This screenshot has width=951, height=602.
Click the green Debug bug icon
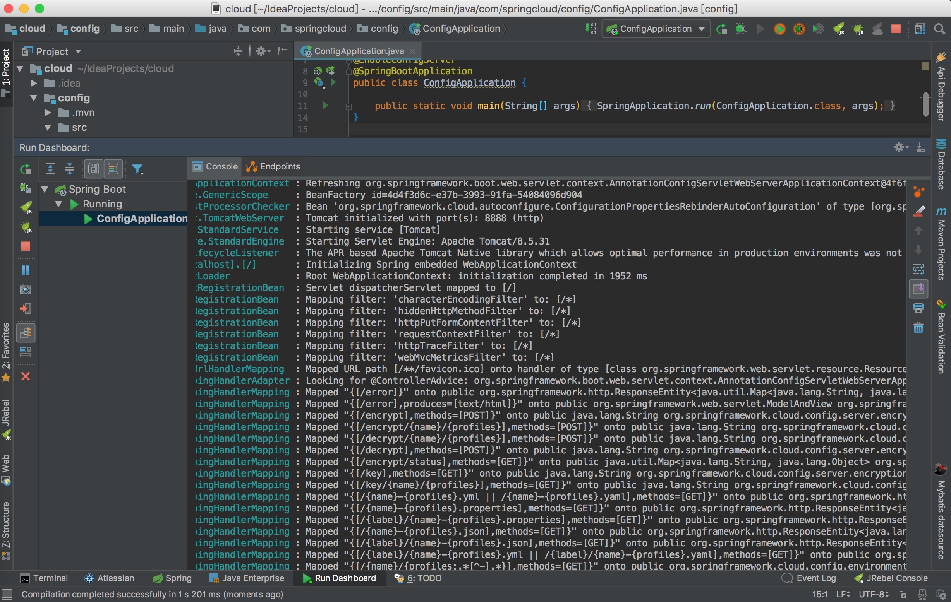click(740, 29)
